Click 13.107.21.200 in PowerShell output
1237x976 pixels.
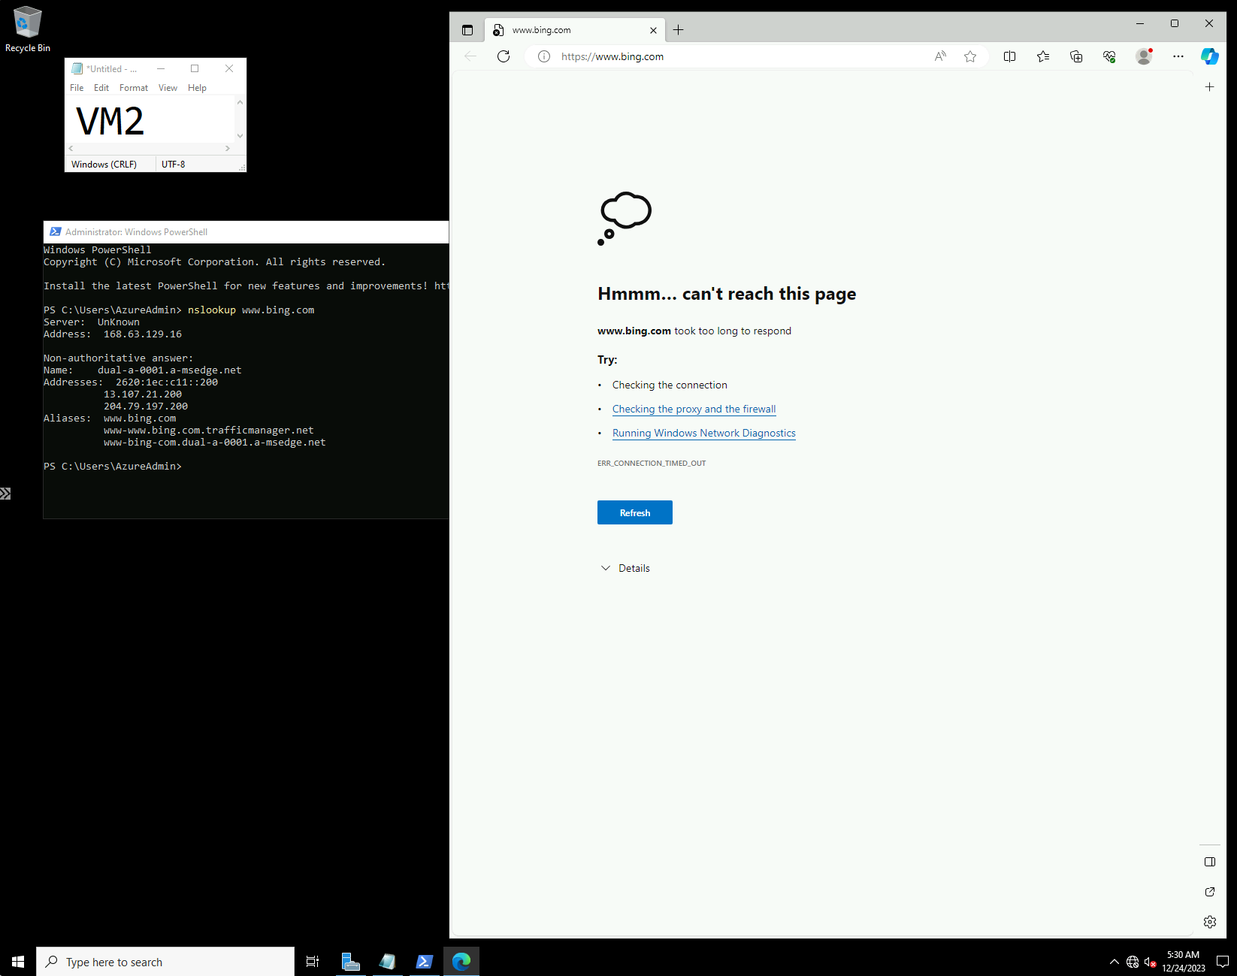click(x=143, y=394)
